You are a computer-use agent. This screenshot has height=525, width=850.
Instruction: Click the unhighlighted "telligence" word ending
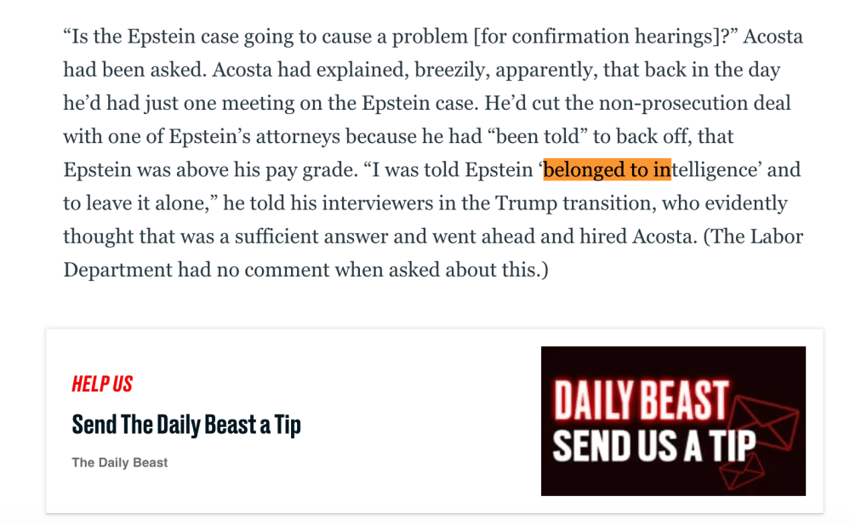[714, 169]
